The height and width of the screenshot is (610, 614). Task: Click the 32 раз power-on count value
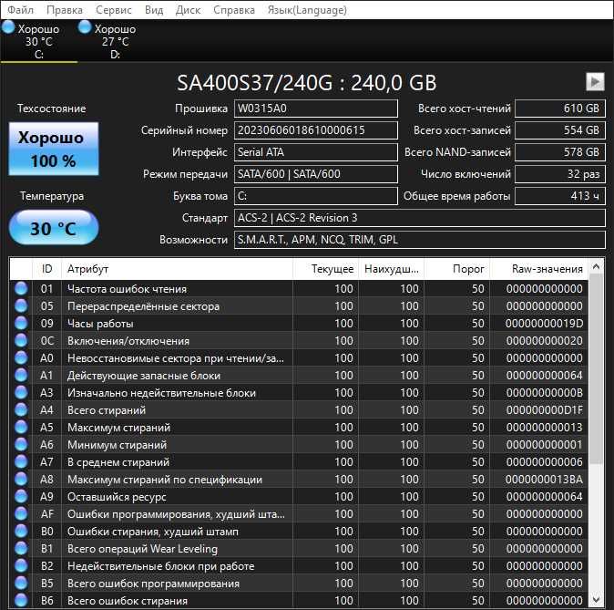coord(560,174)
